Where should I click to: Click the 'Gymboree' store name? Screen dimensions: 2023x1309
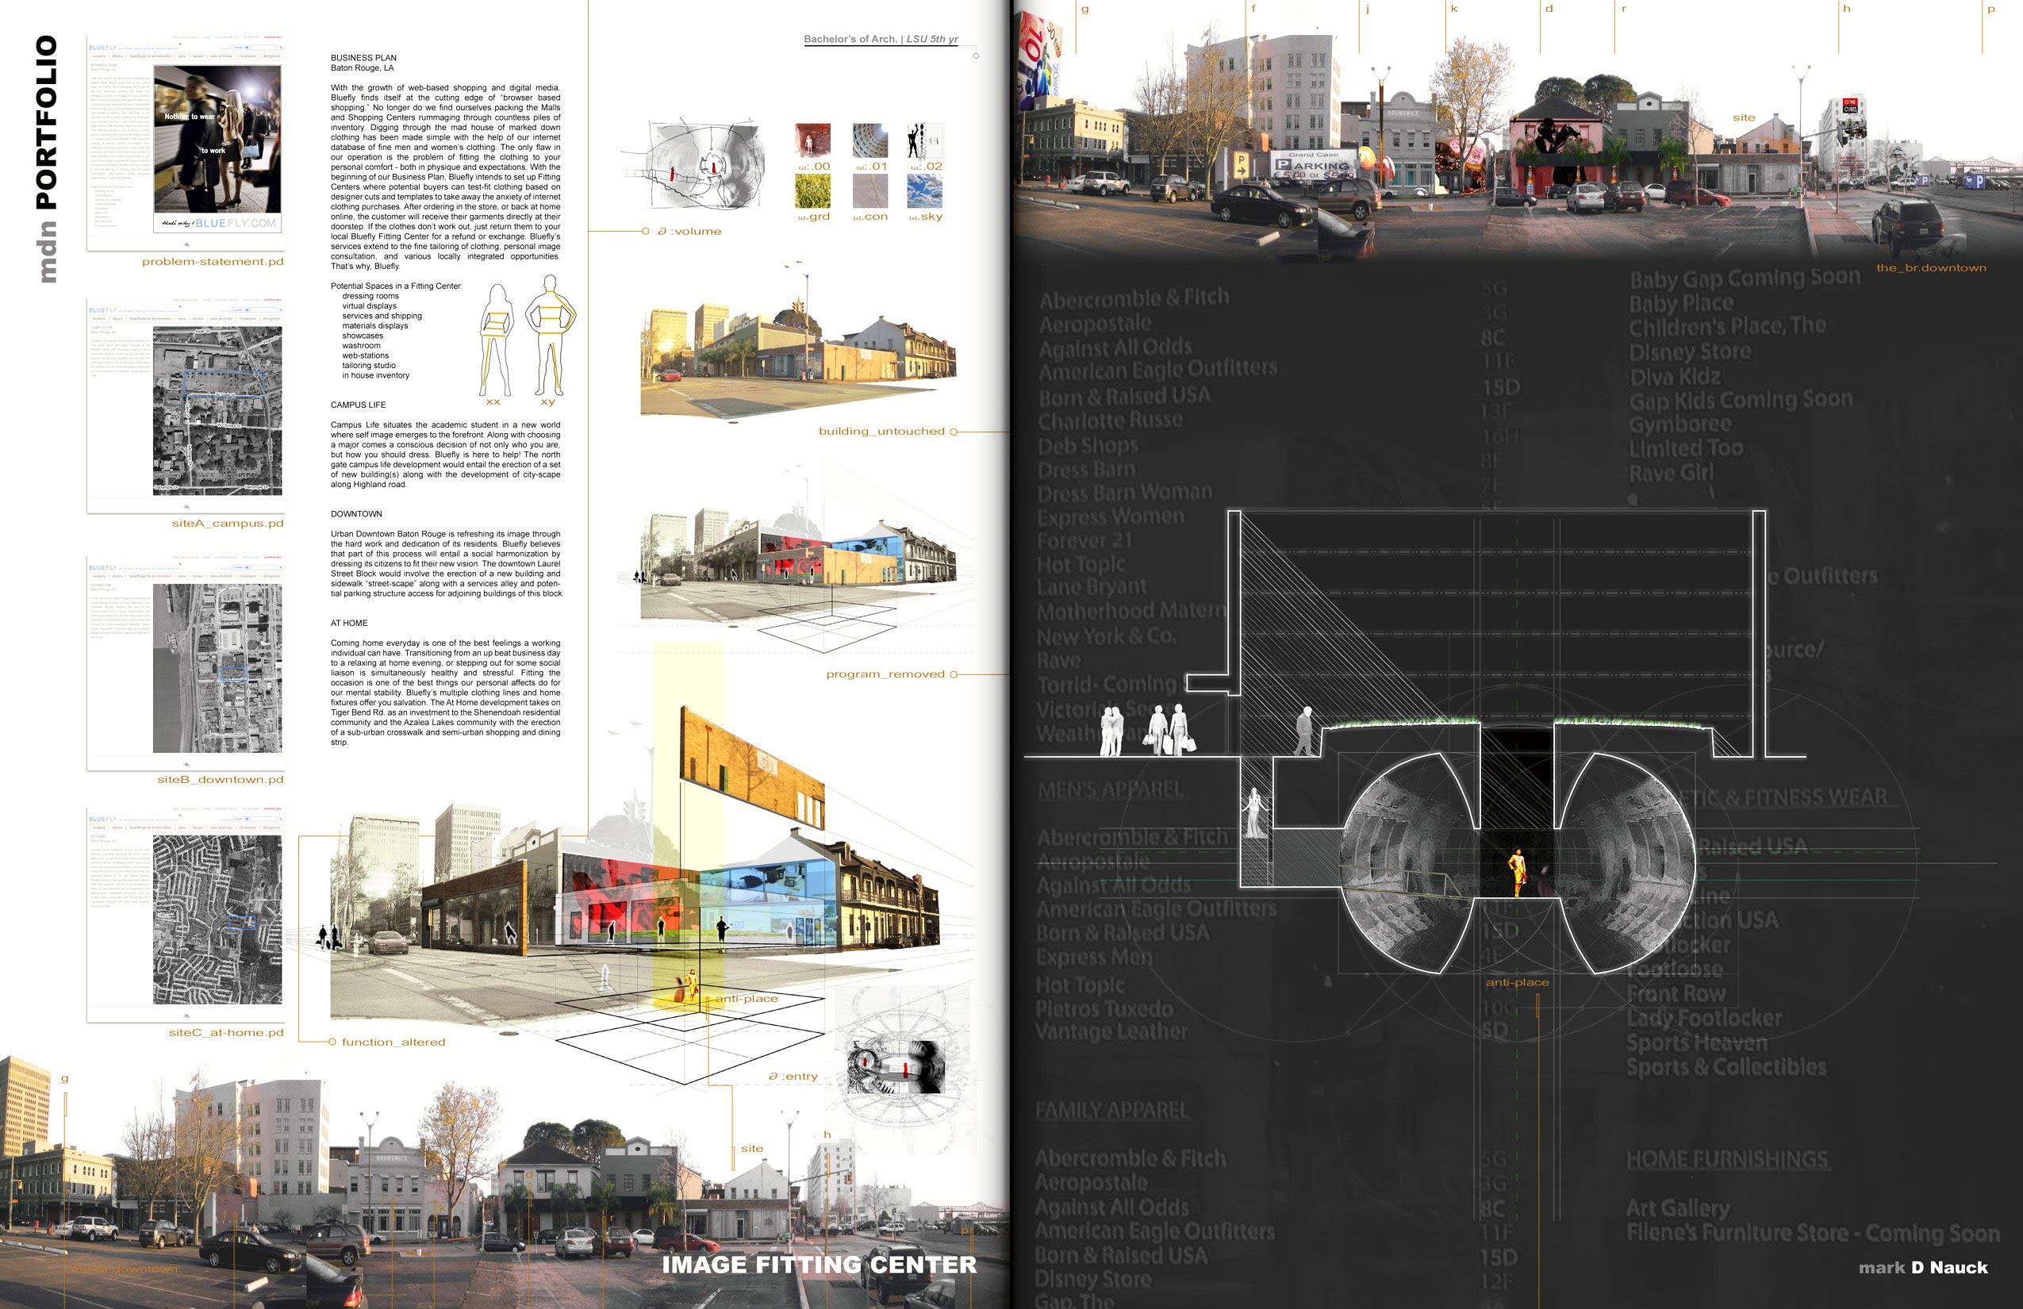(x=1679, y=424)
